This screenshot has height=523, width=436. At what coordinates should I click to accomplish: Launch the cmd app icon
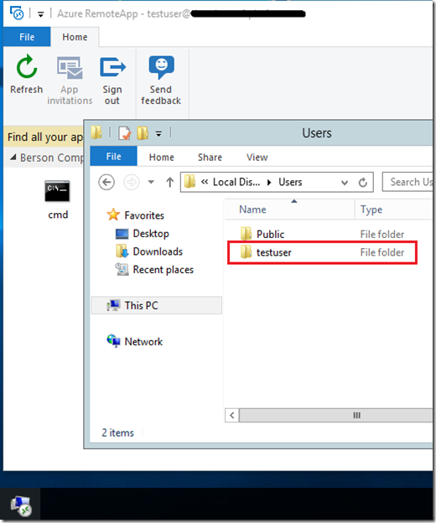[57, 191]
